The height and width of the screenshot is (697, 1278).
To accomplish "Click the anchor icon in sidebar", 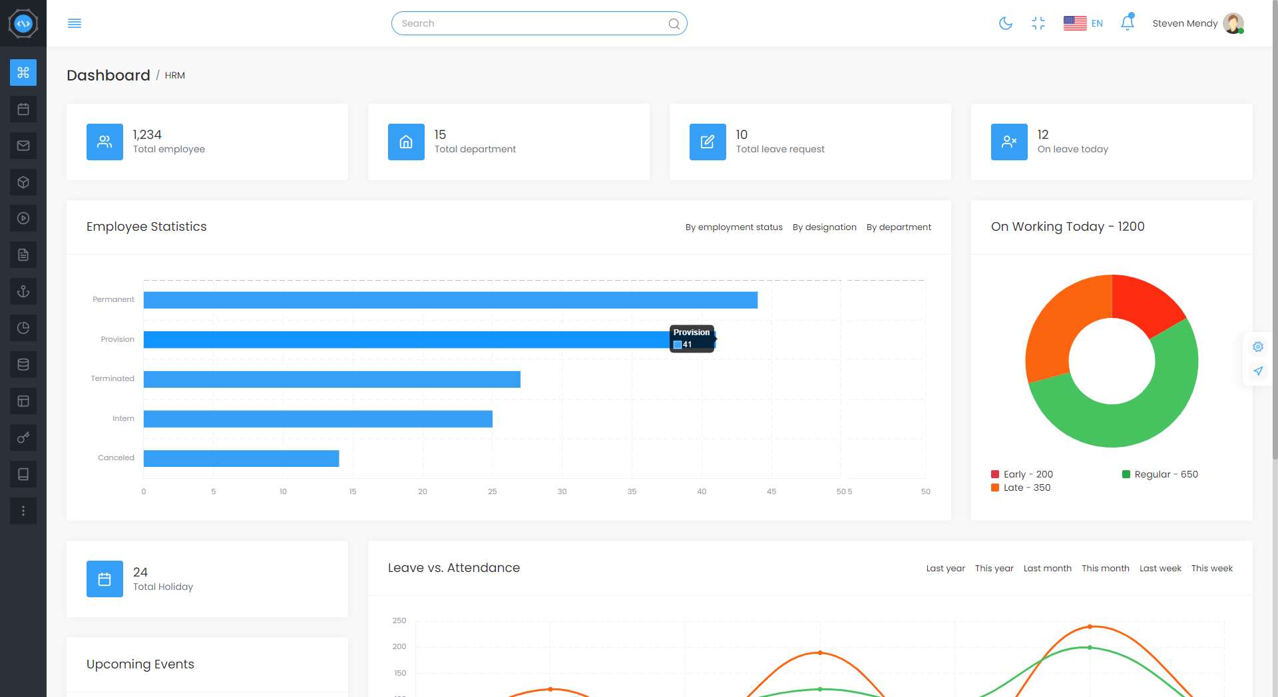I will (23, 291).
